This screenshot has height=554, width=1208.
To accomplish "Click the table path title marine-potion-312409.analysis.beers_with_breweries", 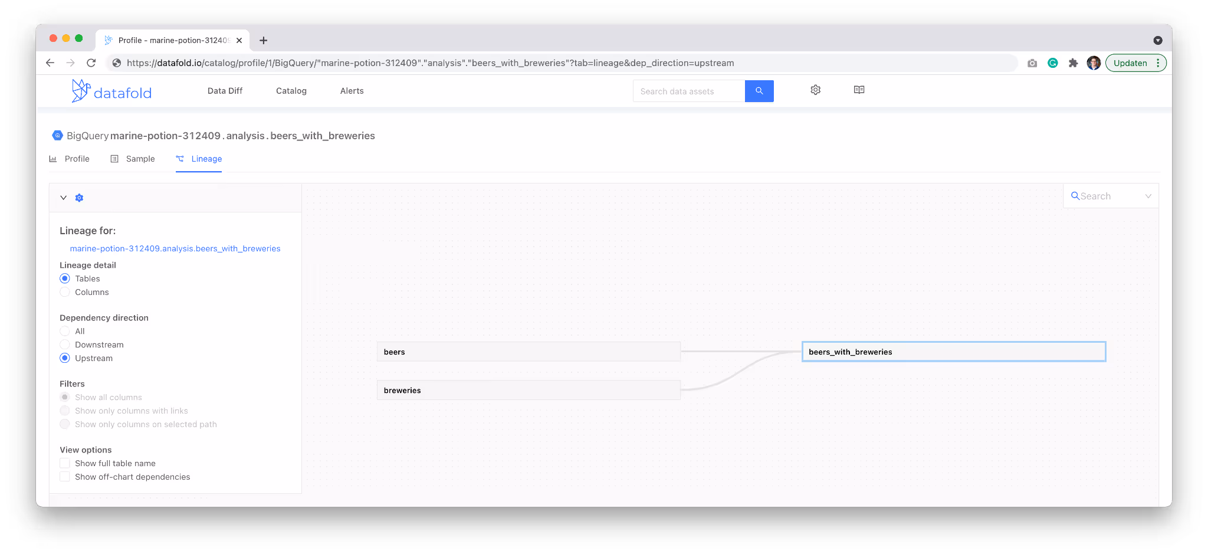I will click(x=242, y=136).
